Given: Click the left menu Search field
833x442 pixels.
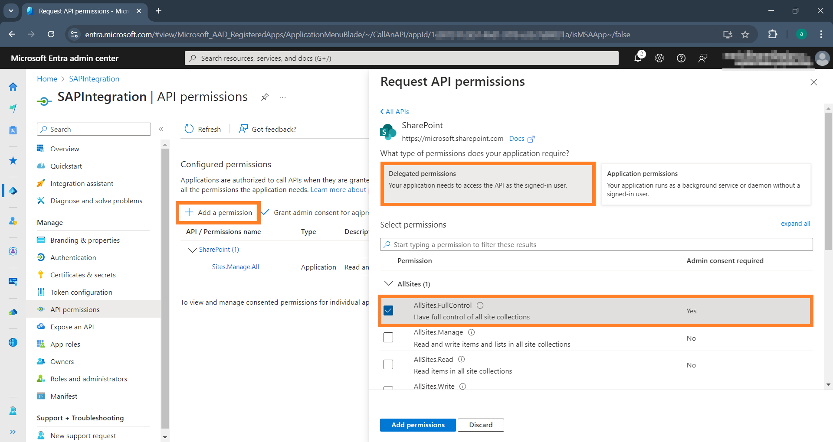Looking at the screenshot, I should point(94,129).
